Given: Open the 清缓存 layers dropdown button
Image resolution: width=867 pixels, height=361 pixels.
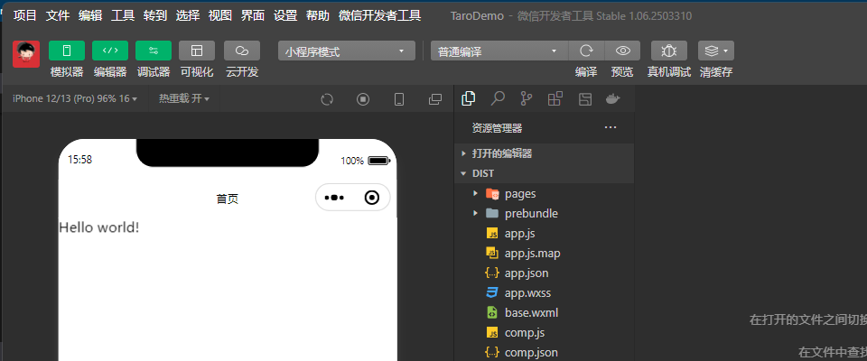Looking at the screenshot, I should coord(716,51).
